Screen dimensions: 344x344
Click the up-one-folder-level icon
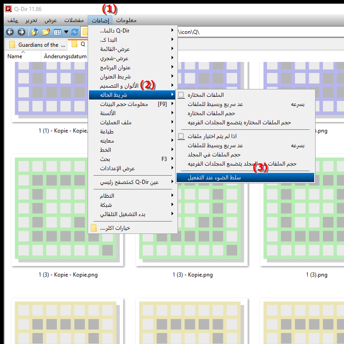click(35, 32)
